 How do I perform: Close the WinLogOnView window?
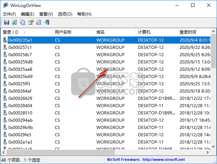tap(209, 5)
